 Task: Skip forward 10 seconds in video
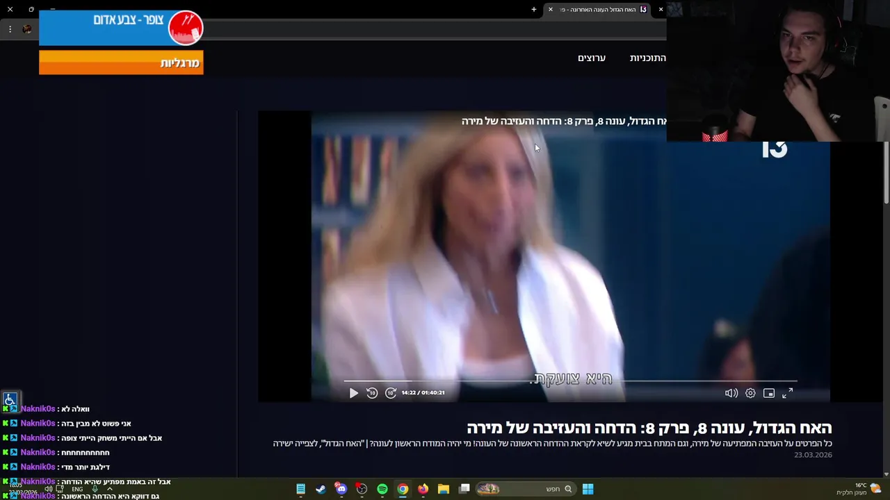pos(391,393)
